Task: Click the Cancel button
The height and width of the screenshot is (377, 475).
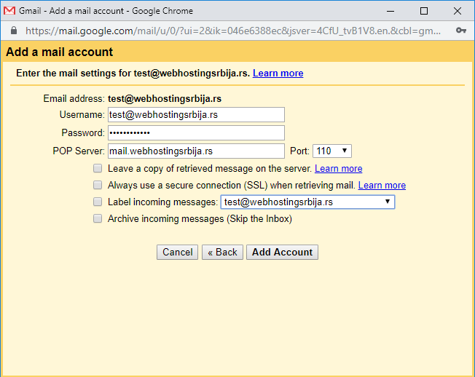Action: (x=177, y=252)
